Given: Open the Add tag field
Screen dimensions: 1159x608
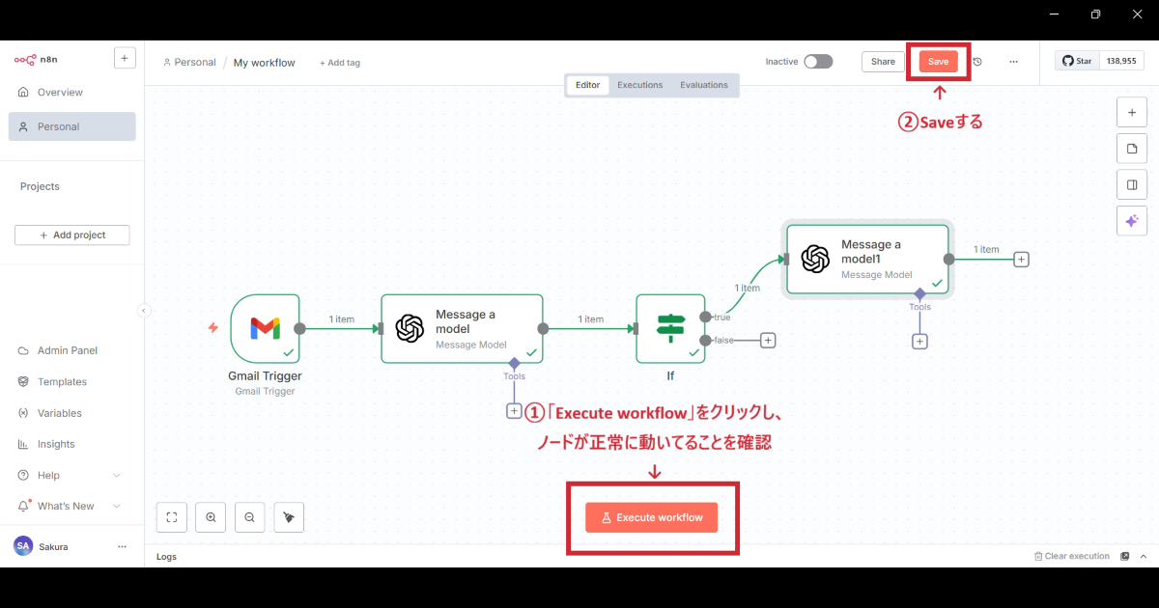Looking at the screenshot, I should coord(339,62).
